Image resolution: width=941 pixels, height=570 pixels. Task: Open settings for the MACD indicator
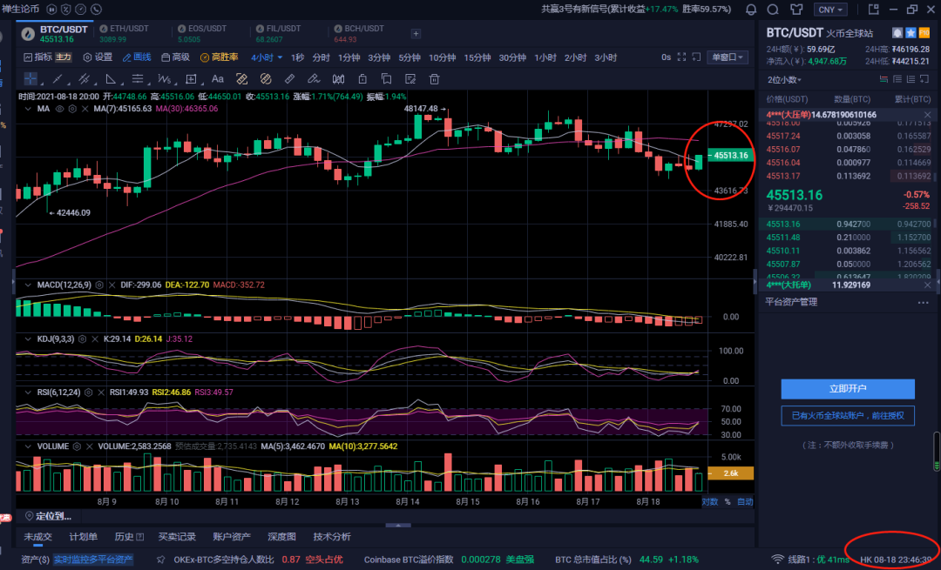(99, 285)
